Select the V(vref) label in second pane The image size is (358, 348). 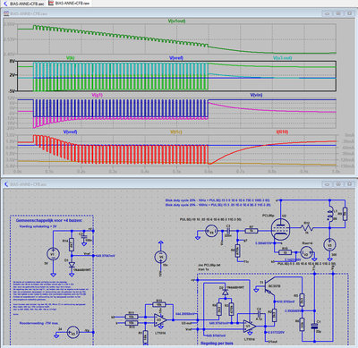176,58
